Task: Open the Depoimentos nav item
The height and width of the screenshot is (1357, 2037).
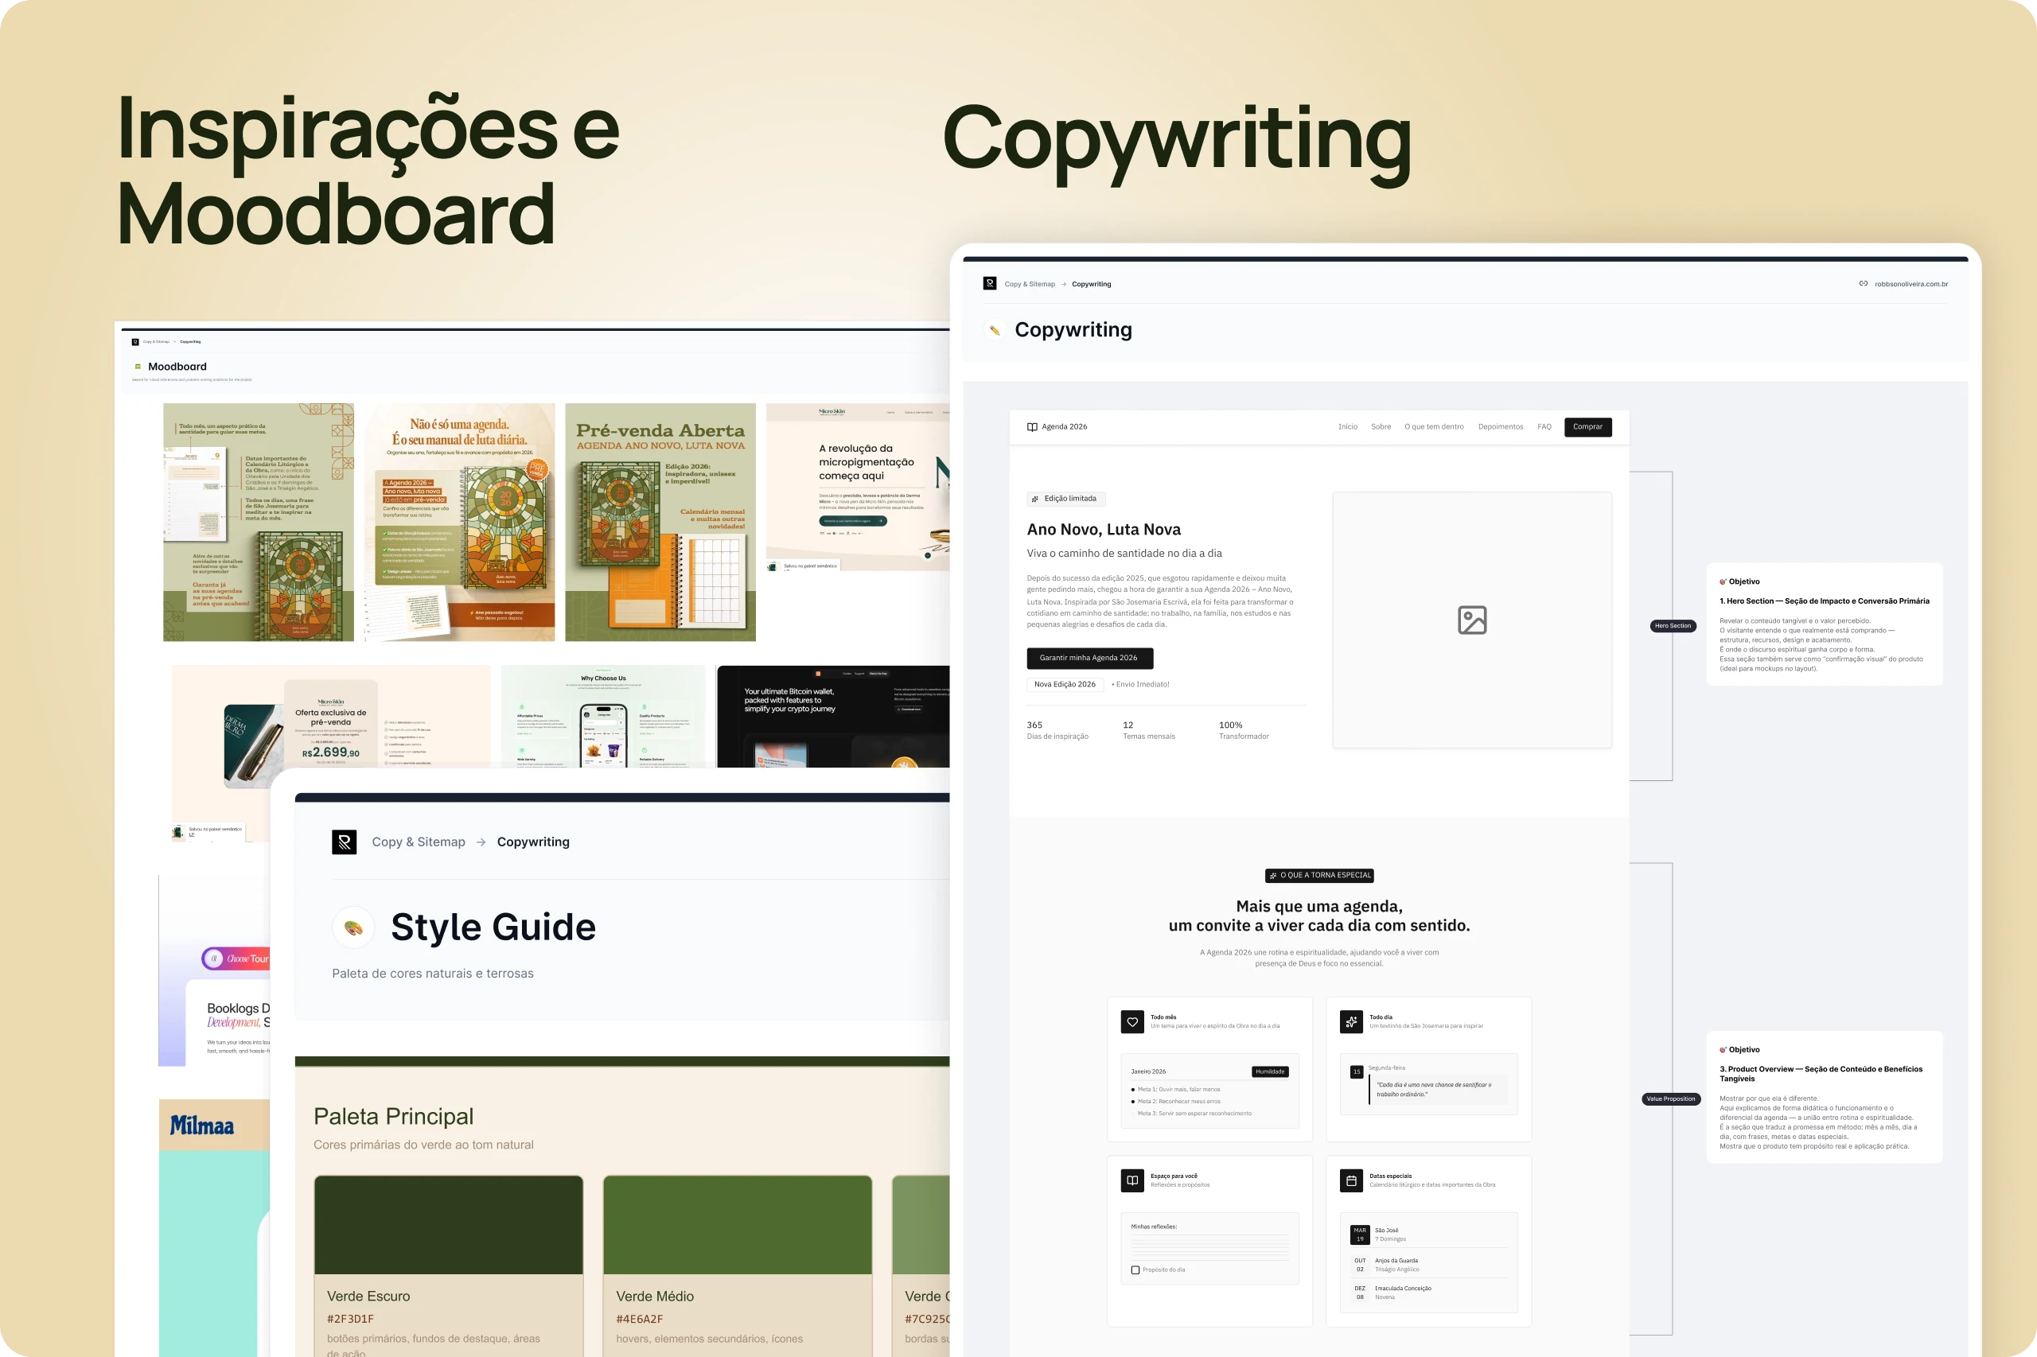Action: pyautogui.click(x=1500, y=426)
